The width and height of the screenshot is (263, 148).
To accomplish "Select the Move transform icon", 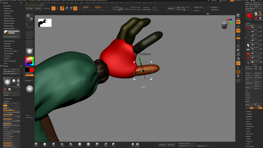I will (62, 8).
